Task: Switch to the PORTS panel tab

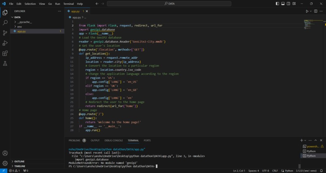Action: tap(147, 140)
